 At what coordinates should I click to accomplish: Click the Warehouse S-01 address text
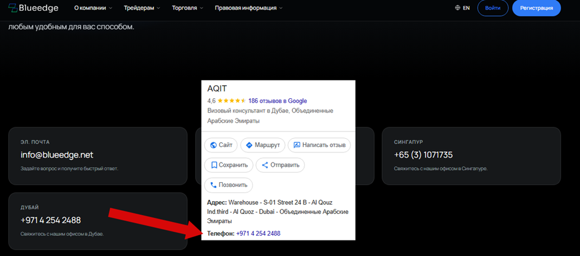pyautogui.click(x=278, y=212)
